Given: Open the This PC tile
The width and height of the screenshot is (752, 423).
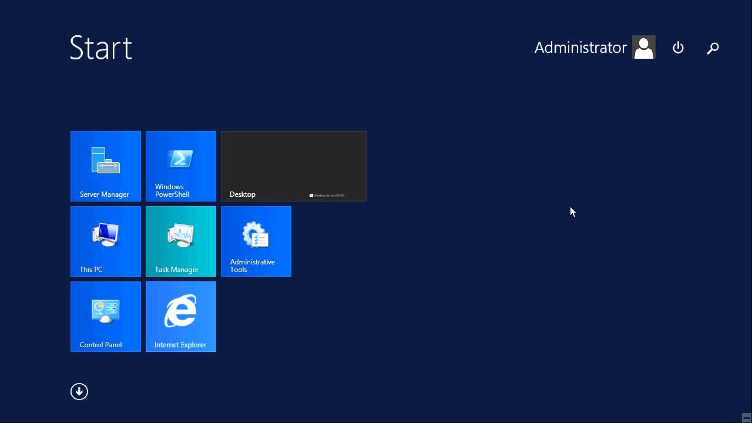Looking at the screenshot, I should point(106,241).
